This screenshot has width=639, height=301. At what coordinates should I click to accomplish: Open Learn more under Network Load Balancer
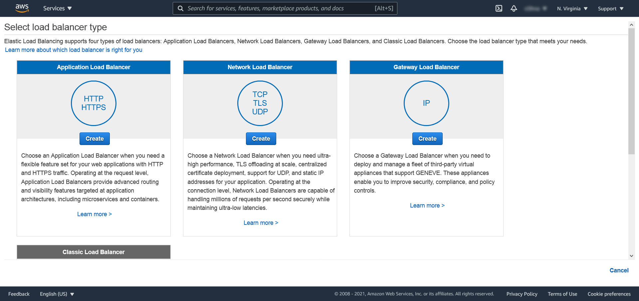pos(261,223)
